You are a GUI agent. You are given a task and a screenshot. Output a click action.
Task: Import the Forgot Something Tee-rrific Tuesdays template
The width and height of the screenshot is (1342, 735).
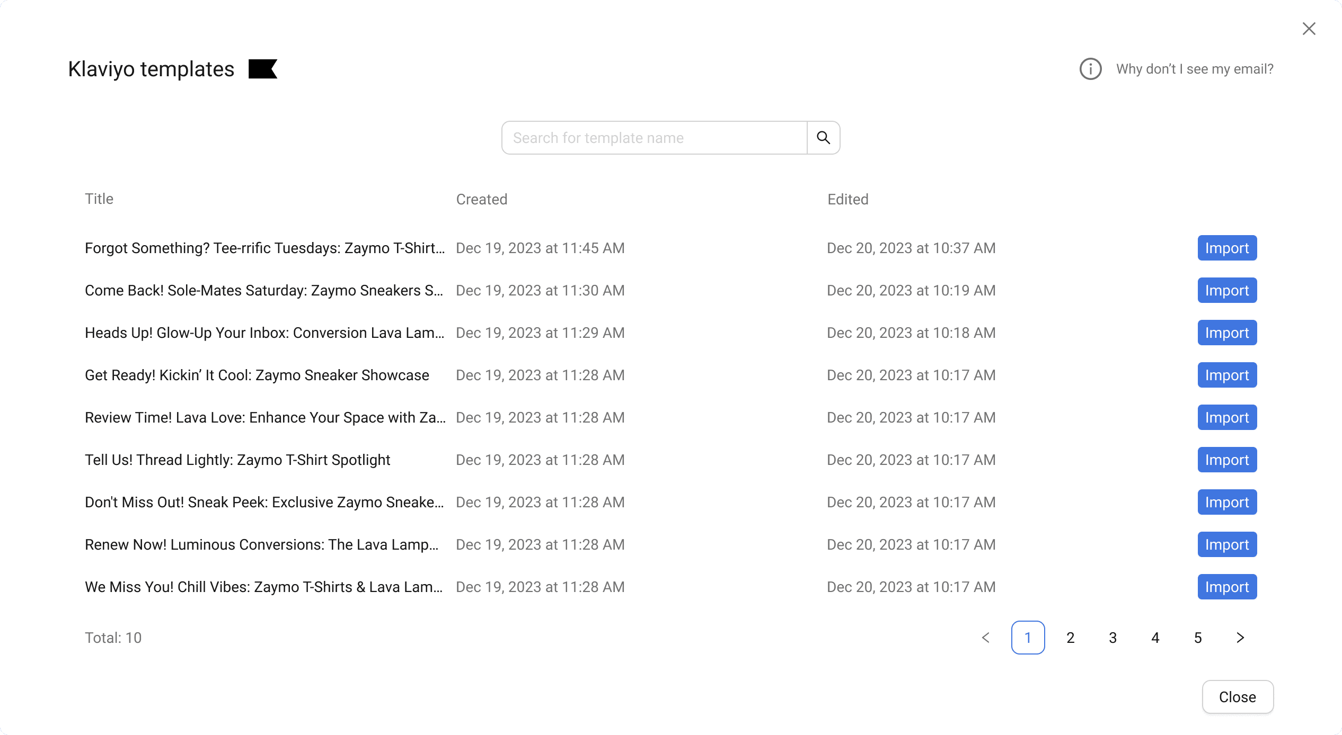click(x=1226, y=248)
